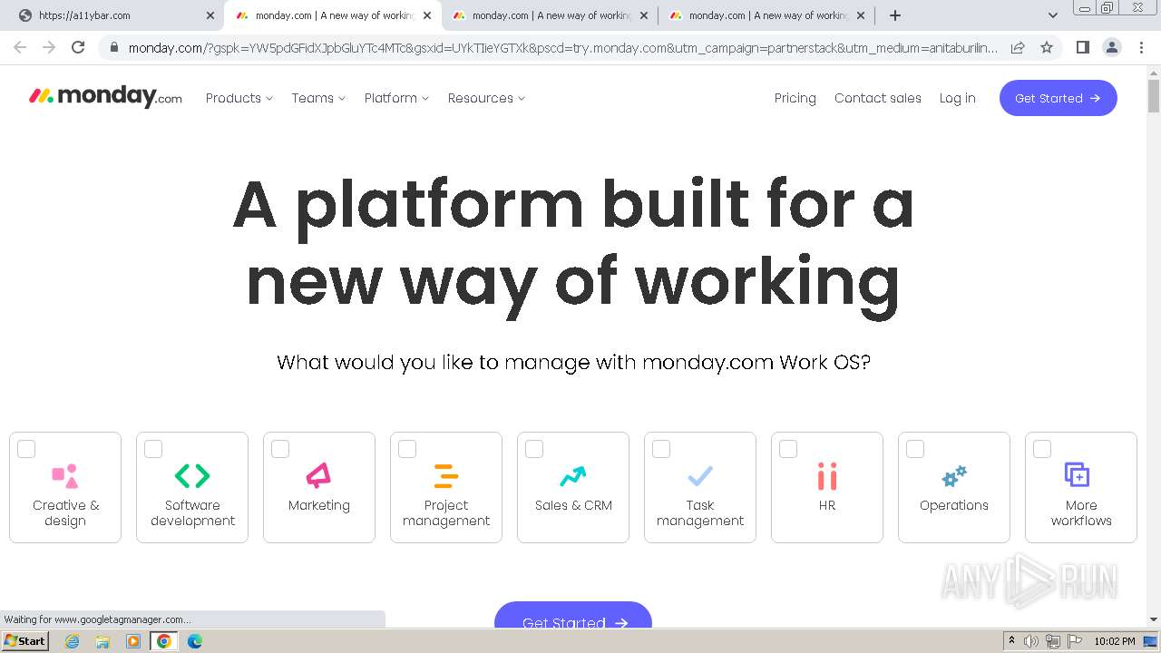Viewport: 1161px width, 653px height.
Task: Check the More workflows checkbox
Action: click(1042, 449)
